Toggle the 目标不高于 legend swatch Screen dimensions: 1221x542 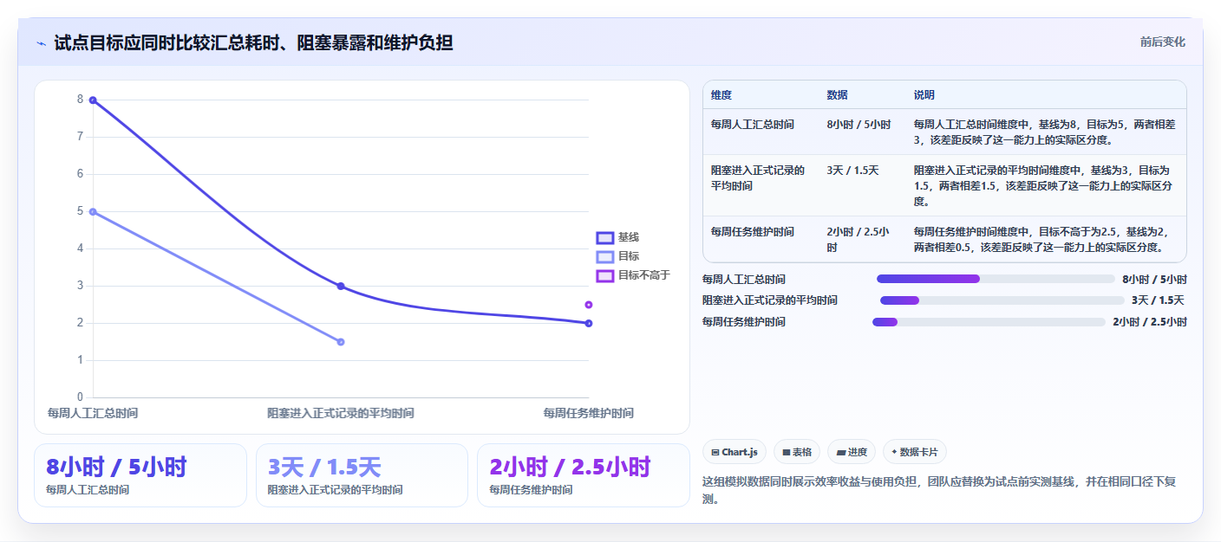tap(604, 275)
